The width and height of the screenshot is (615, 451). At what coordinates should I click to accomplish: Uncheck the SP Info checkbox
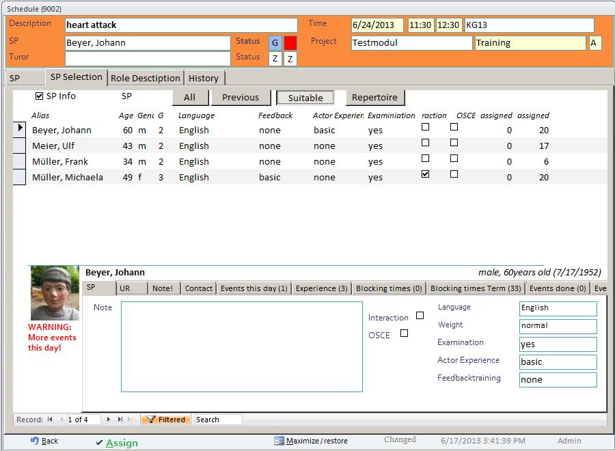40,96
